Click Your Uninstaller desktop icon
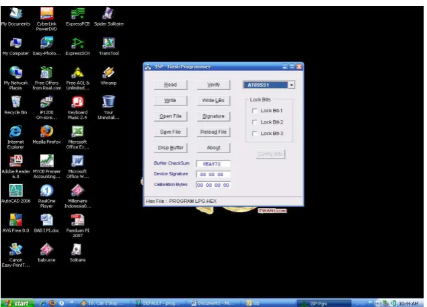Viewport: 427px width, 307px height. pyautogui.click(x=109, y=107)
